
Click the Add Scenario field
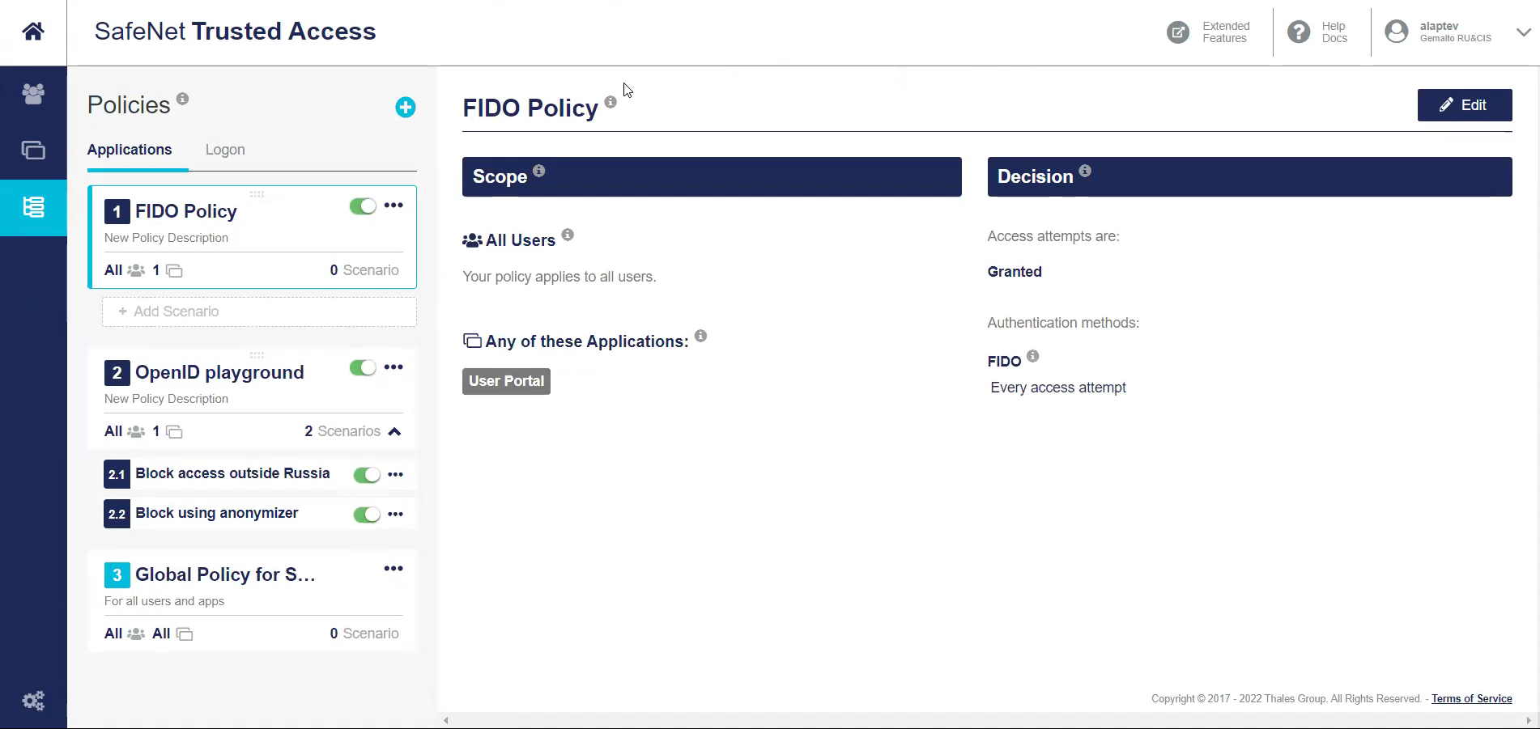tap(259, 312)
